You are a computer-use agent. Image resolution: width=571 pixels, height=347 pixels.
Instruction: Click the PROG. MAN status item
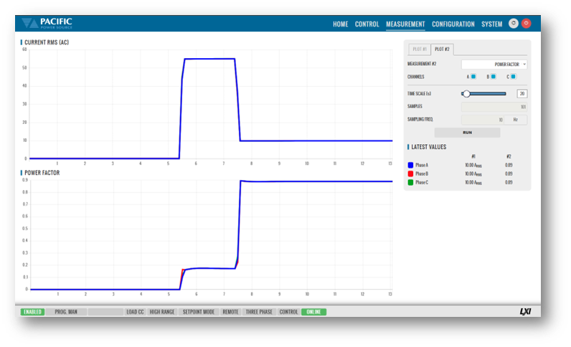click(x=66, y=312)
